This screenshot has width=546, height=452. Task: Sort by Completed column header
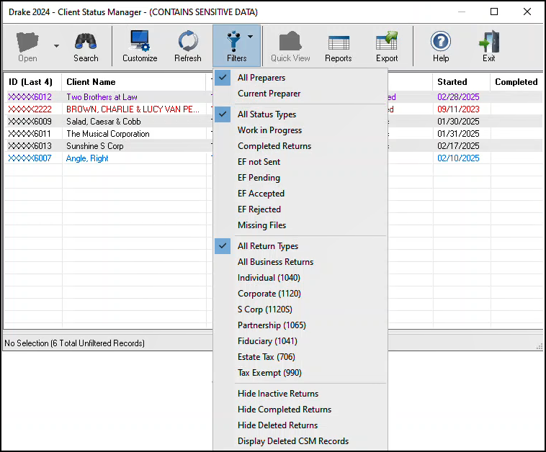516,82
